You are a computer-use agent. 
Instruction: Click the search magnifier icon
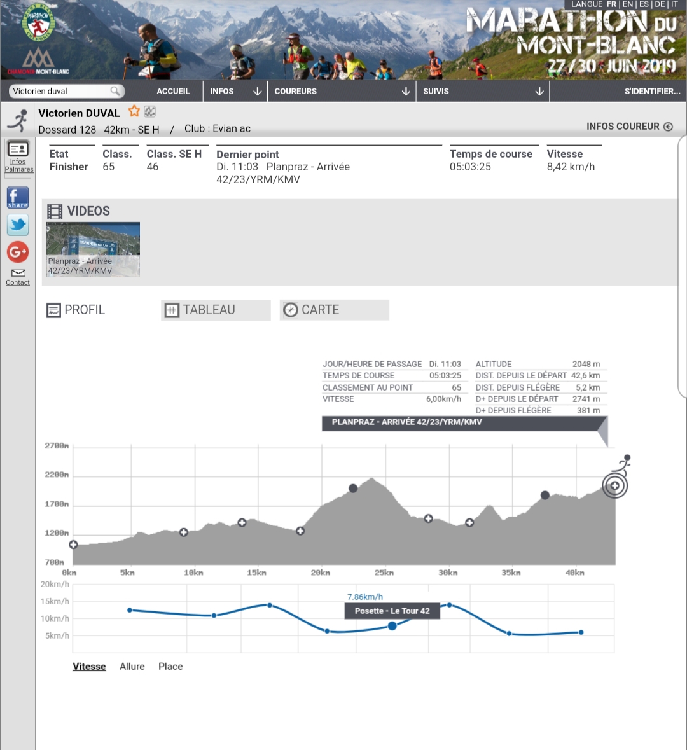115,91
